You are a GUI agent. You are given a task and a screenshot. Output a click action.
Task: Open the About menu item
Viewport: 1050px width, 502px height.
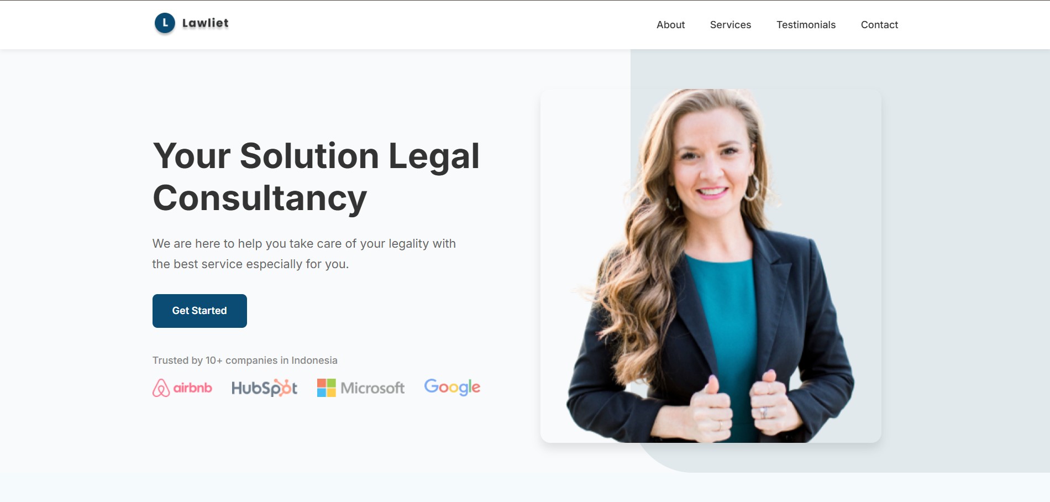point(670,25)
